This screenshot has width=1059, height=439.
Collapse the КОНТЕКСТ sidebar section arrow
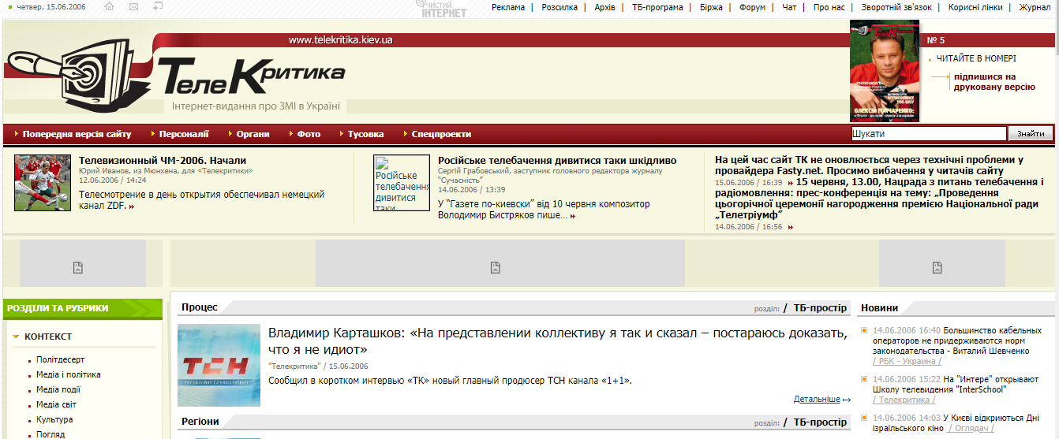click(16, 337)
